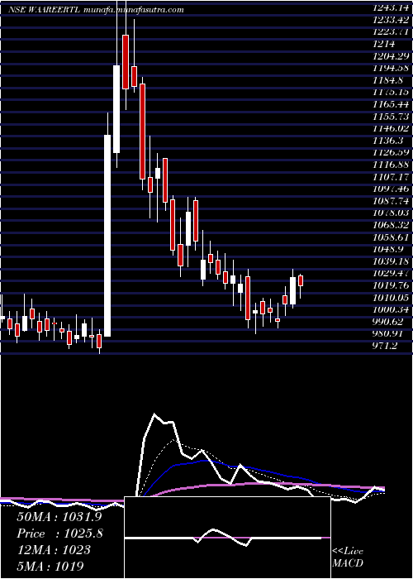Click the 1039.18 price axis label
413x579 pixels.
point(390,262)
